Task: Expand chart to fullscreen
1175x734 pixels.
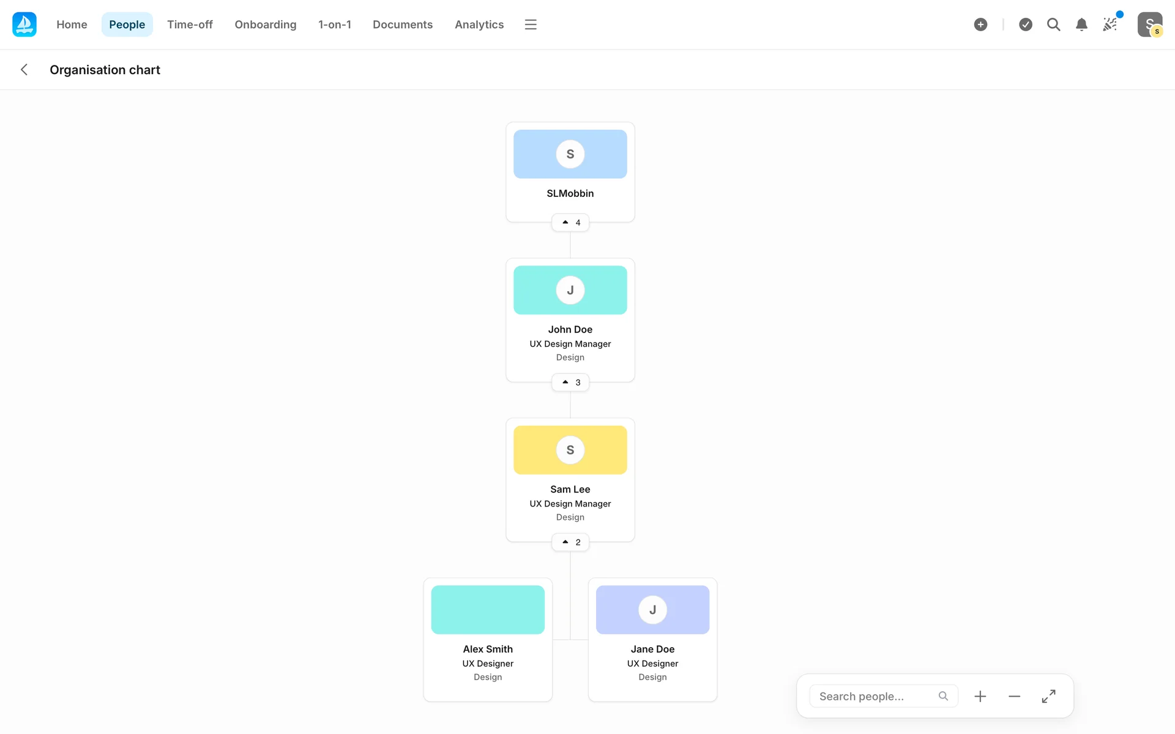Action: click(x=1048, y=696)
